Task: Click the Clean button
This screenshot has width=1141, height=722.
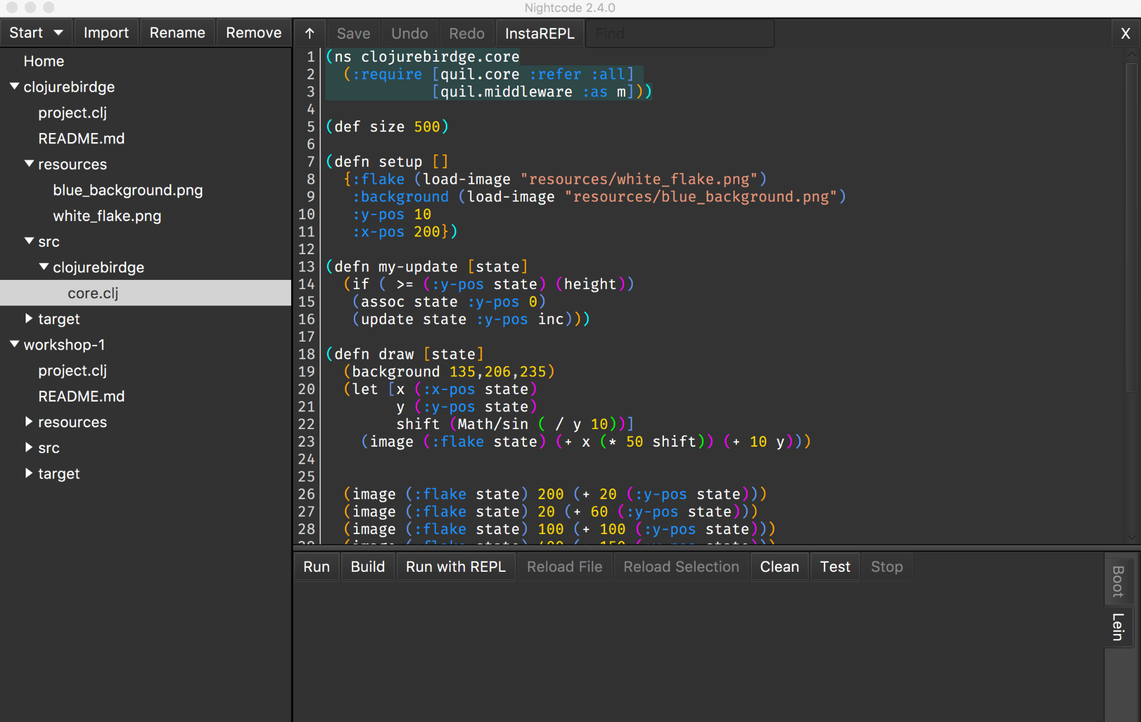Action: pos(779,567)
